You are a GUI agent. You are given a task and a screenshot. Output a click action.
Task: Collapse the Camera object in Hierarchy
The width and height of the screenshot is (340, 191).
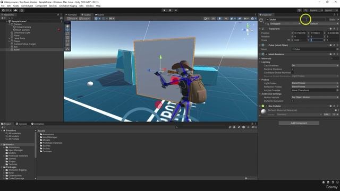pyautogui.click(x=10, y=24)
